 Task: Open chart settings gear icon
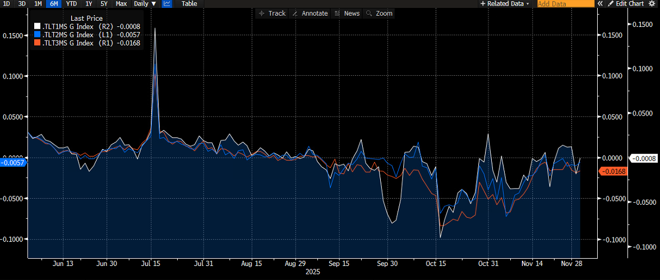click(x=652, y=3)
